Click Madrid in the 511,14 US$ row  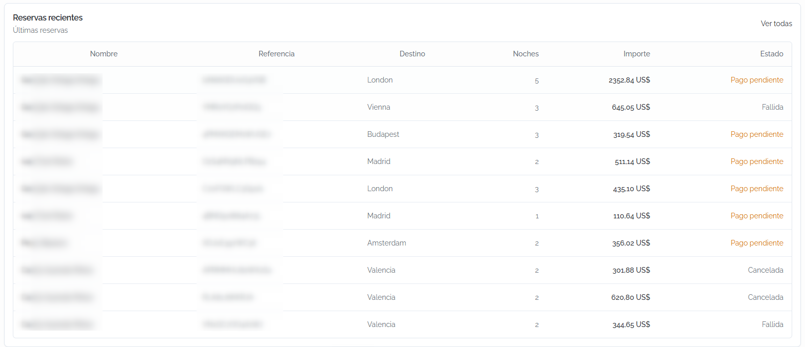click(x=379, y=161)
